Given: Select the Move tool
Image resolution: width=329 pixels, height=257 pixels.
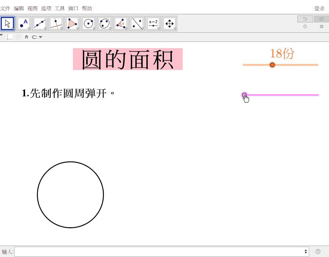Looking at the screenshot, I should point(7,23).
